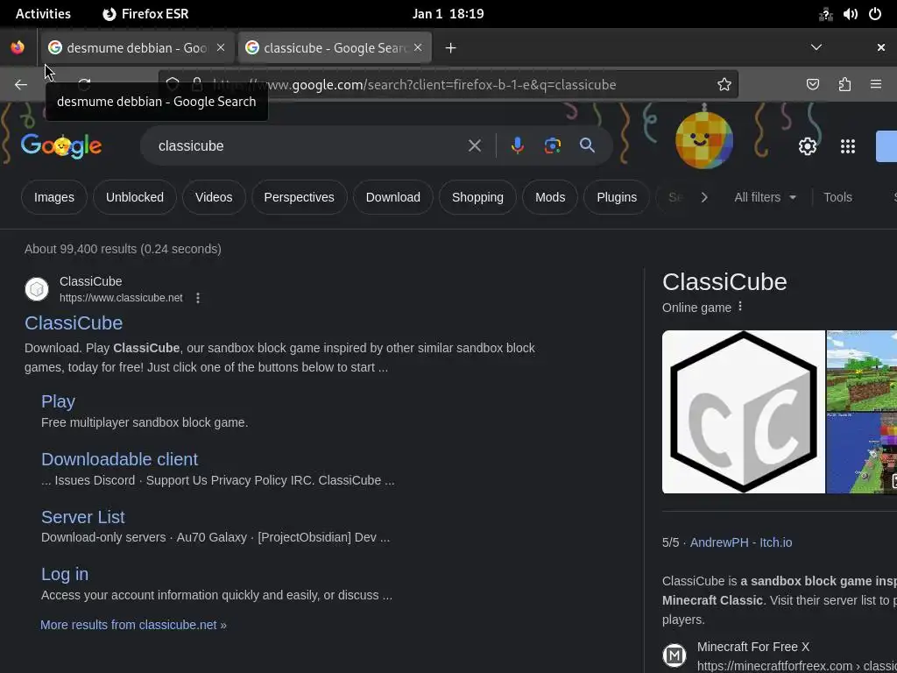Open the Google apps grid
The width and height of the screenshot is (897, 673).
click(x=848, y=146)
